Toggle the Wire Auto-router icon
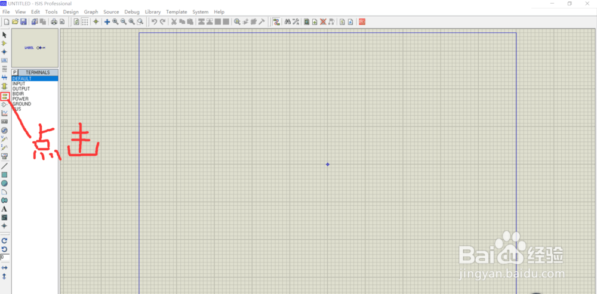 [276, 22]
